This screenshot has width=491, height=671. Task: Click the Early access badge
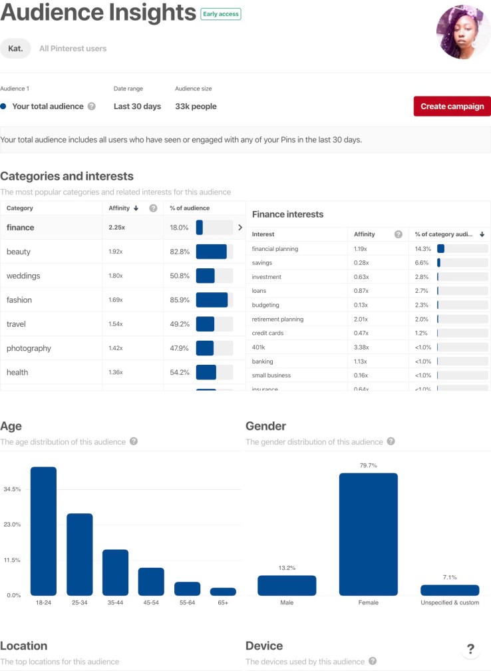click(221, 14)
